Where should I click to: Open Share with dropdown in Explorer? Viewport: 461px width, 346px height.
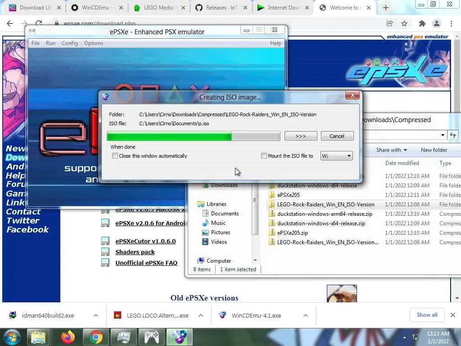[x=392, y=150]
